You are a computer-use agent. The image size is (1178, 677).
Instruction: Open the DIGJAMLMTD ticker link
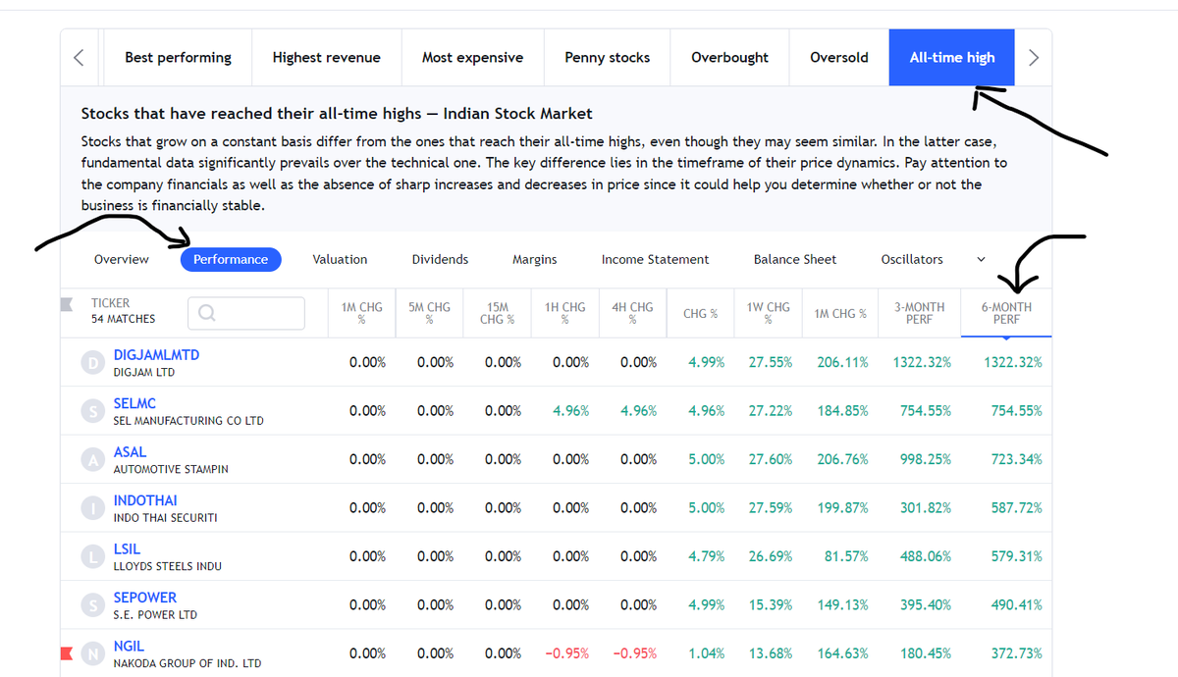[156, 354]
